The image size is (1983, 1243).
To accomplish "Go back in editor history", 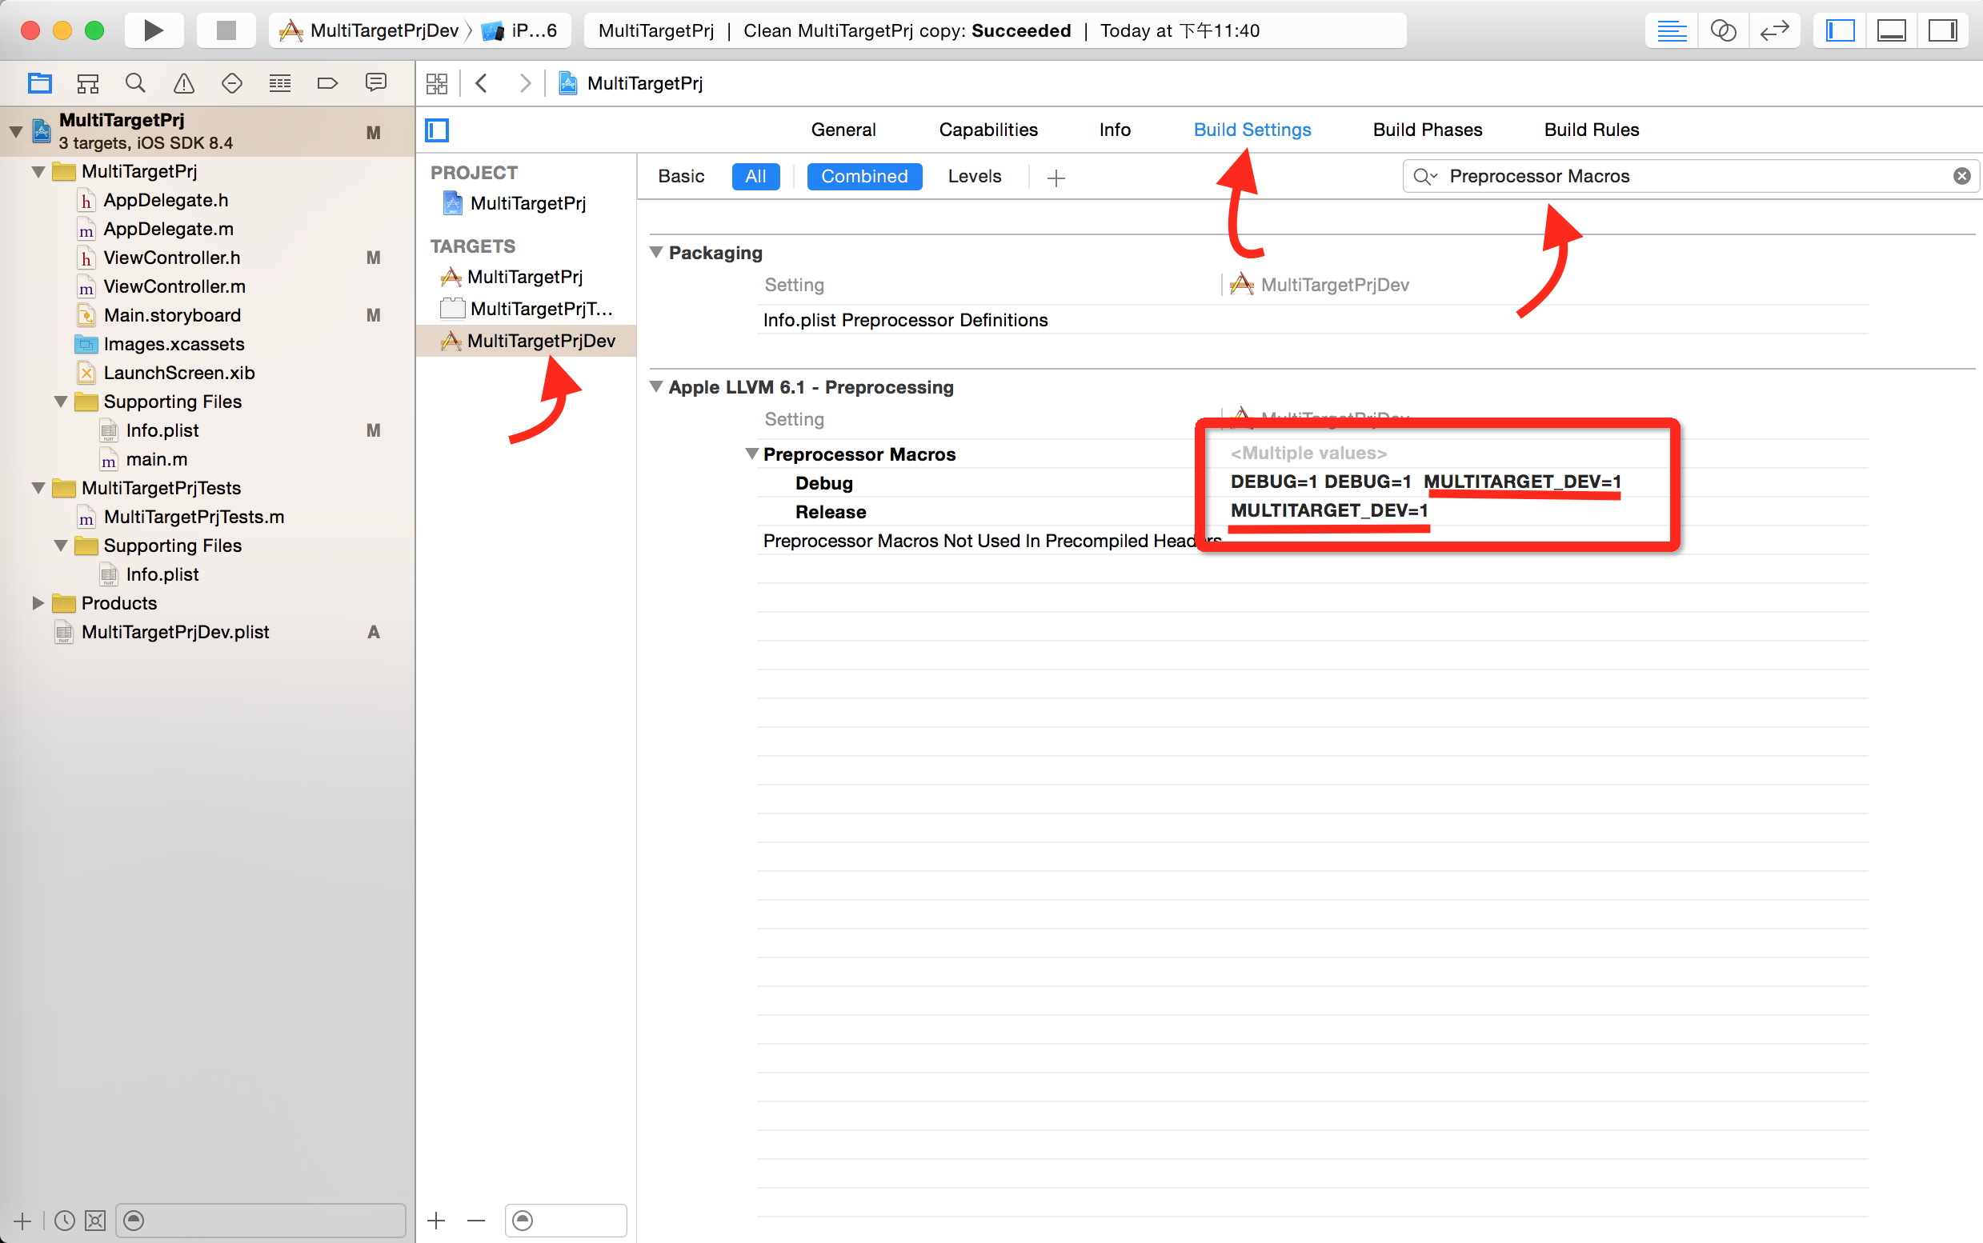I will [x=482, y=83].
